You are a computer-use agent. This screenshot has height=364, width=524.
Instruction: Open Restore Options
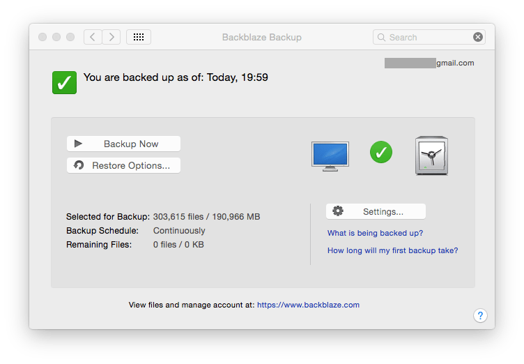123,165
